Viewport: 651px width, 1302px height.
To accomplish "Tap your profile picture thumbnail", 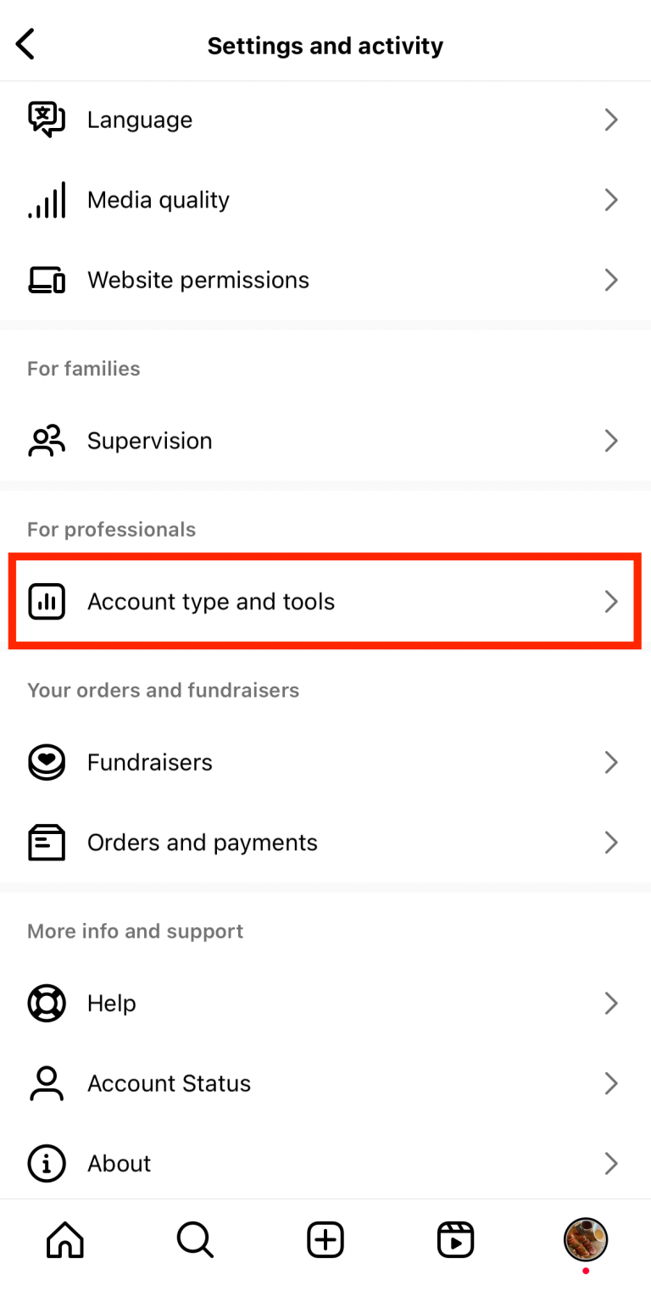I will point(585,1239).
